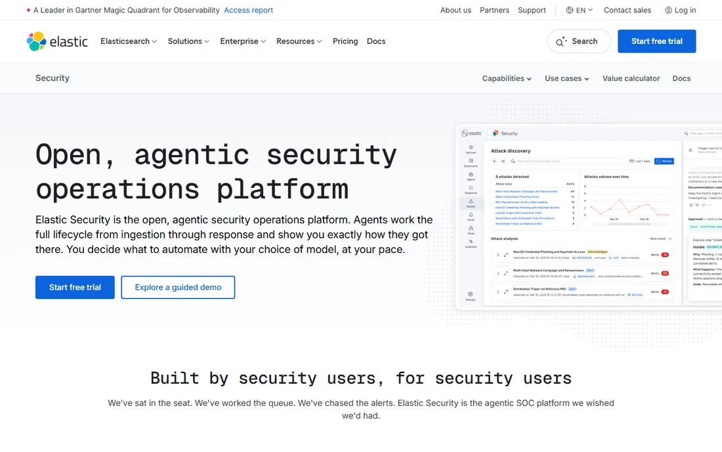Screen dimensions: 722x452
Task: Click the hamburger menu icon in triage panel
Action: point(690,150)
